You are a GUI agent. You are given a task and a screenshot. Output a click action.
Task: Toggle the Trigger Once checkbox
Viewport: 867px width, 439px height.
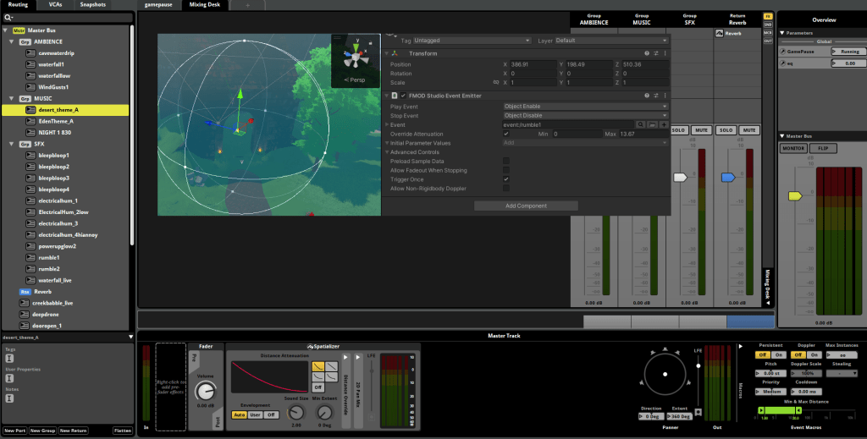[x=506, y=179]
